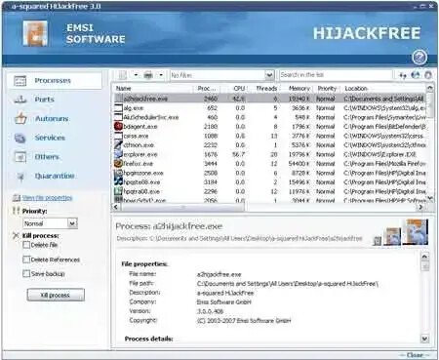Select the ctfmon.exe process row
This screenshot has width=439, height=360.
tap(270, 145)
